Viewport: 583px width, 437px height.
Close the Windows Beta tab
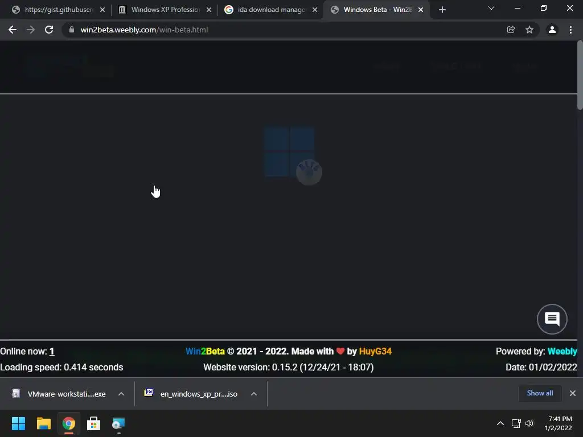pyautogui.click(x=421, y=10)
